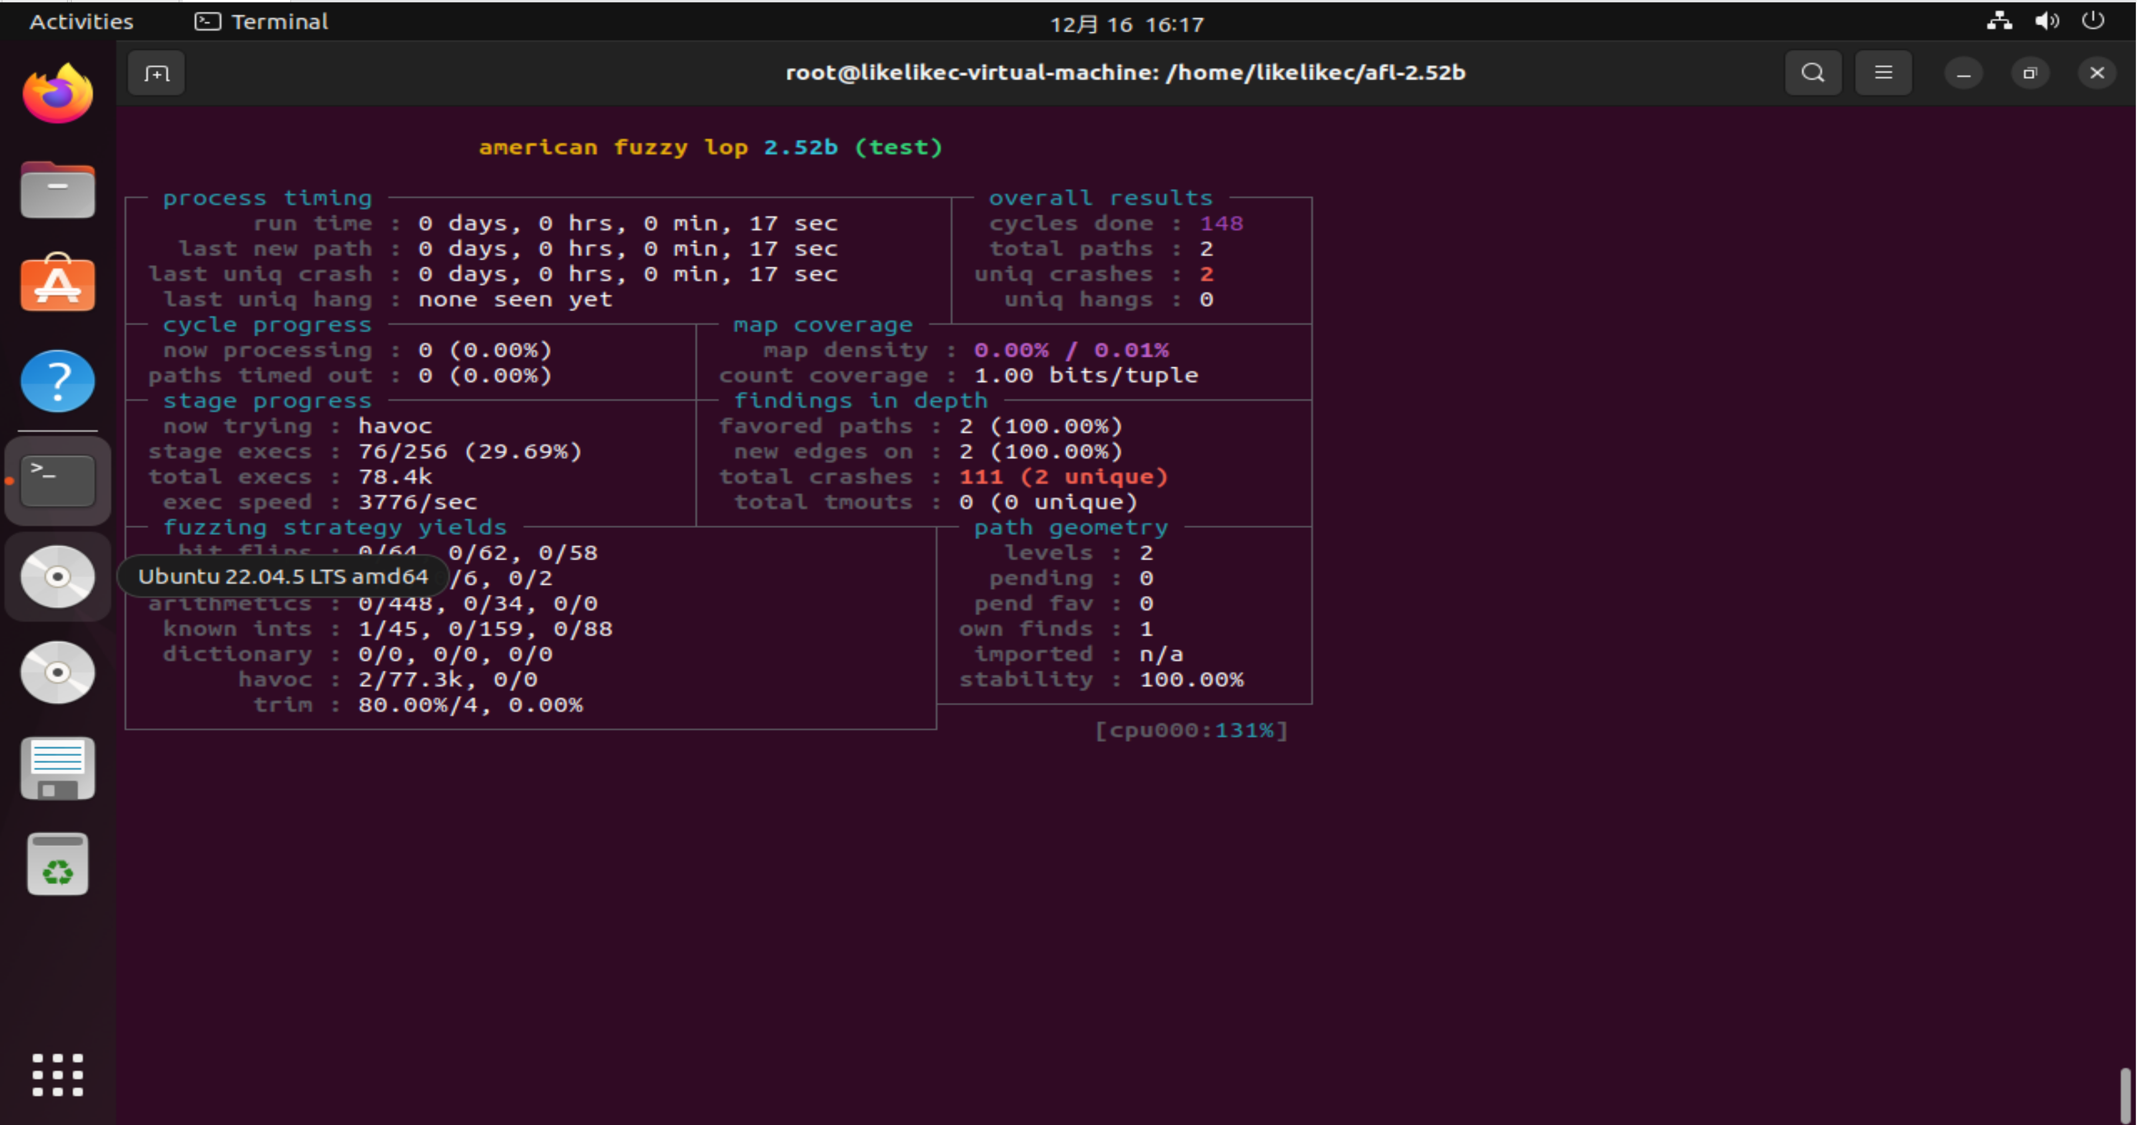Open the Trash in the dock
2137x1125 pixels.
click(x=57, y=863)
